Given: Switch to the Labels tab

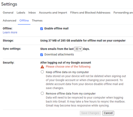Looking at the screenshot, I should click(x=21, y=13).
